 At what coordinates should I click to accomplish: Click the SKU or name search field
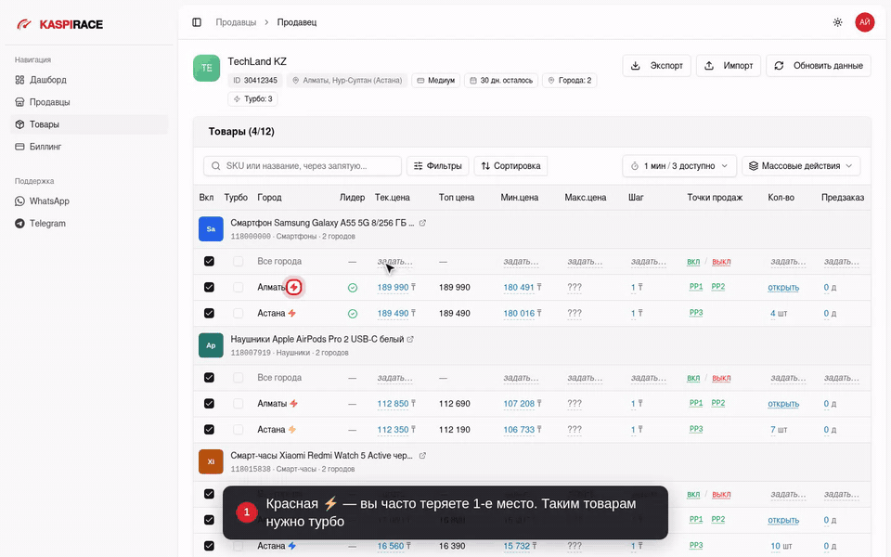pyautogui.click(x=303, y=166)
